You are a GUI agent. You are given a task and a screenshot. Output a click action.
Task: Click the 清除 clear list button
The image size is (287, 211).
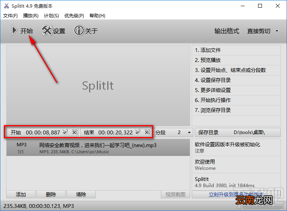81,194
